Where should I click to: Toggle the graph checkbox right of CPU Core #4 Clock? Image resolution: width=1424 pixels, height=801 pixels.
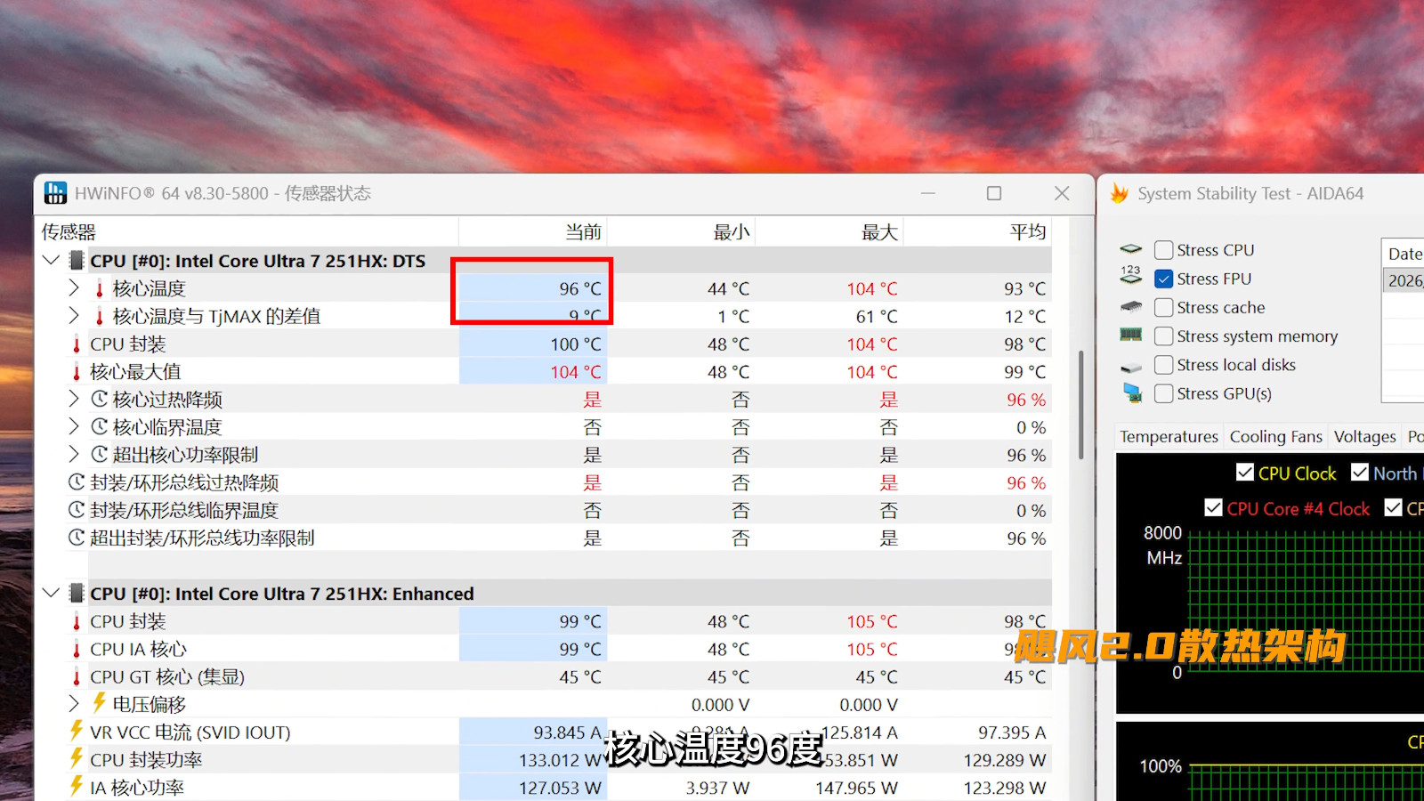[1394, 507]
